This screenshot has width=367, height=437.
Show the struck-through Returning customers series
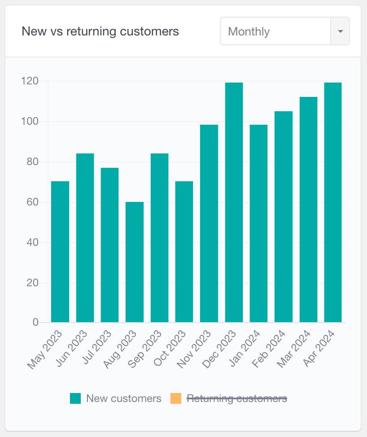236,398
